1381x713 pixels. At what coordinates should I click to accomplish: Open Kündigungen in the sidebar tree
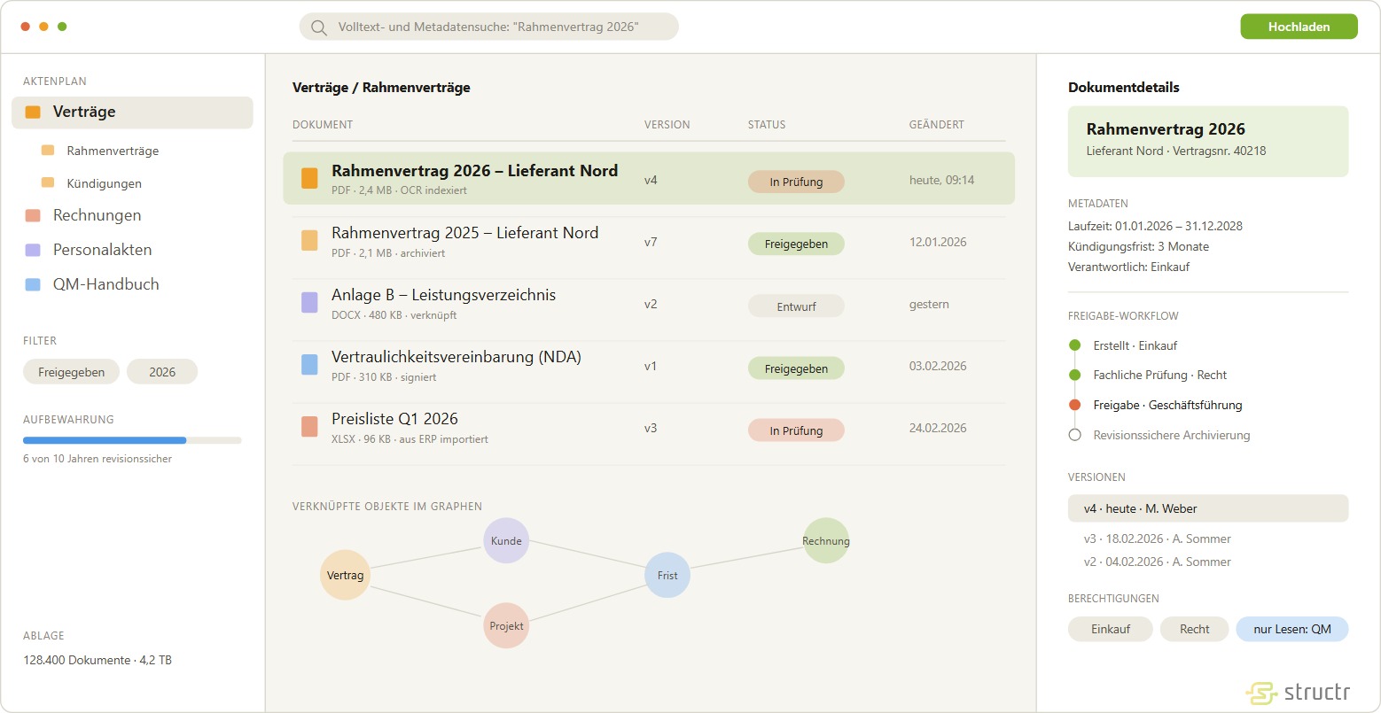(x=104, y=183)
